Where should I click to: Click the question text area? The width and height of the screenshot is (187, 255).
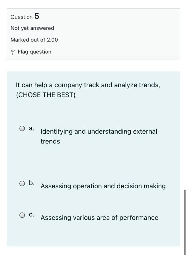tap(88, 89)
